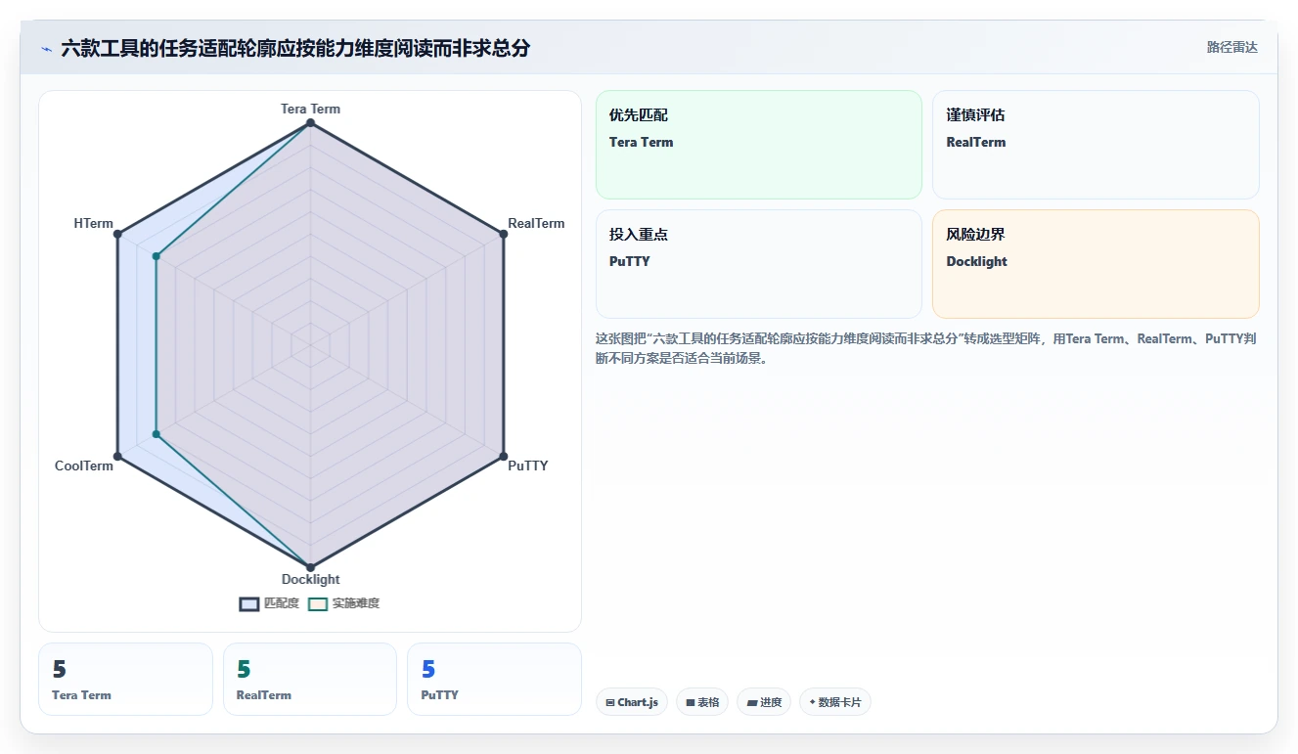Click the dark data point at CoolTerm vertex
This screenshot has width=1298, height=754.
tap(117, 456)
